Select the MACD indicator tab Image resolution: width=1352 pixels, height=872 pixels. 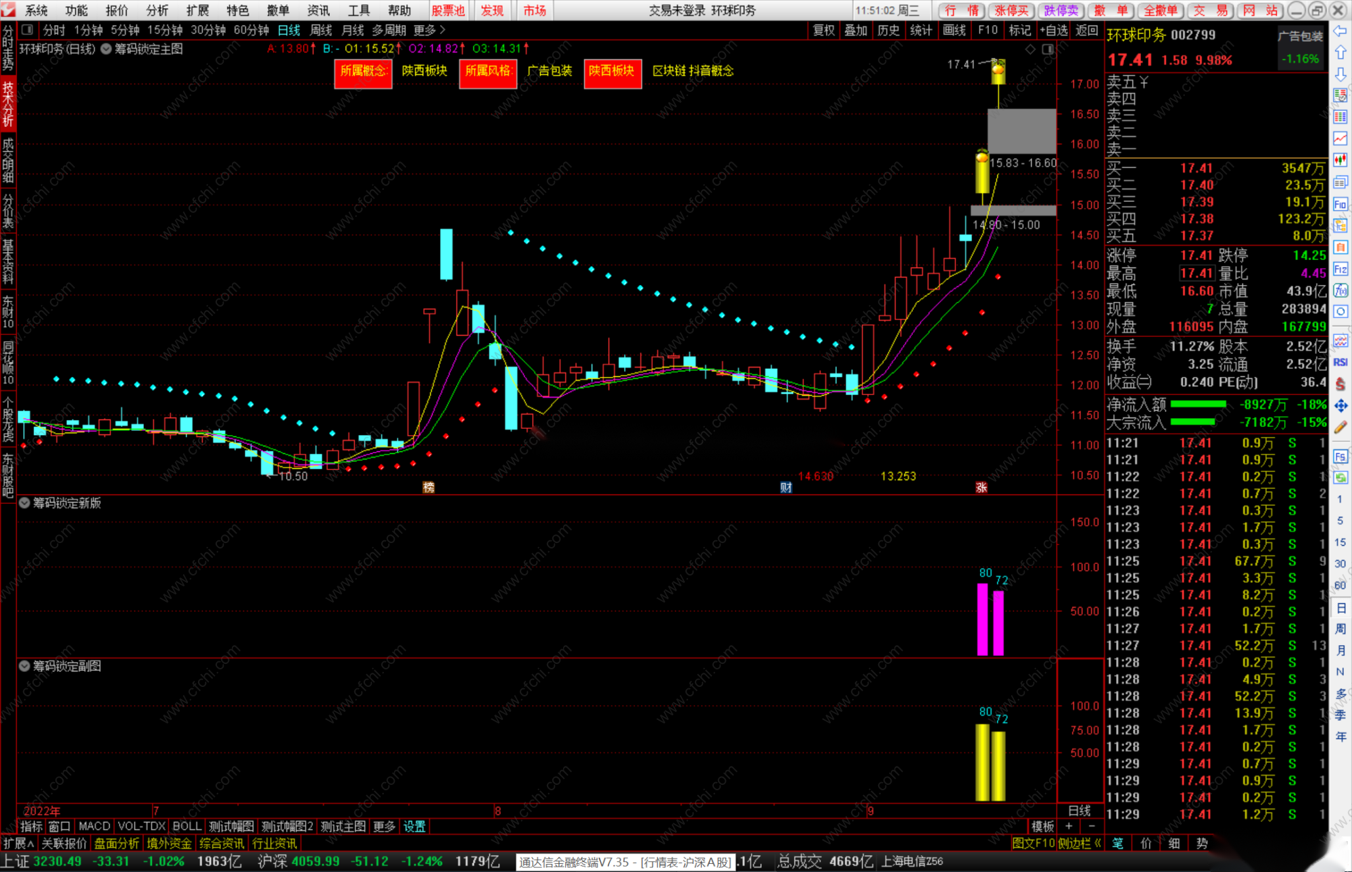94,826
